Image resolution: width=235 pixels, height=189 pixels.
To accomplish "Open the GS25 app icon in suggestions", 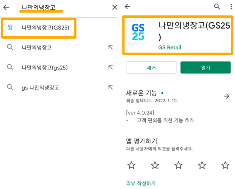I will click(x=10, y=28).
